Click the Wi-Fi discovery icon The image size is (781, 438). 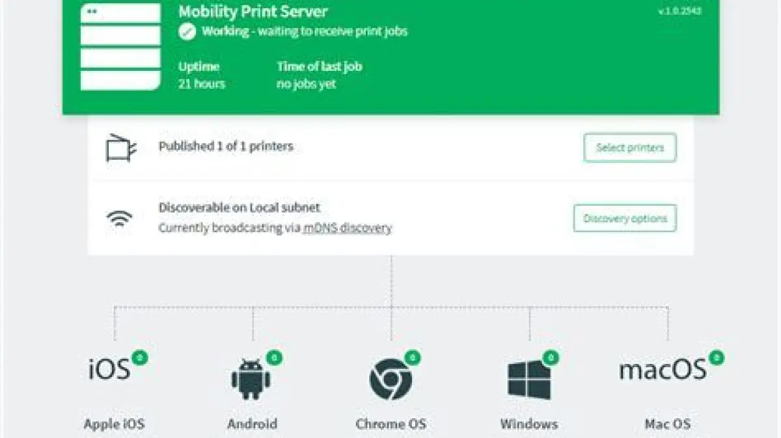[x=120, y=218]
